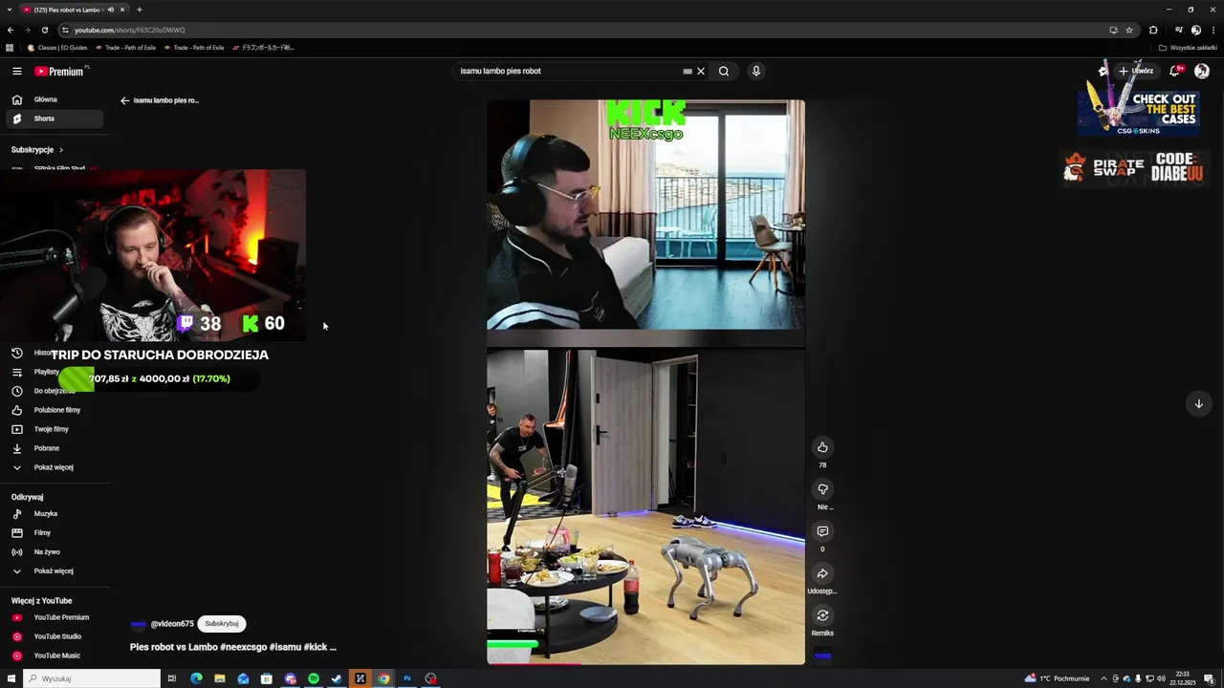Share the Short via Udostępnij
1224x688 pixels.
tap(822, 573)
